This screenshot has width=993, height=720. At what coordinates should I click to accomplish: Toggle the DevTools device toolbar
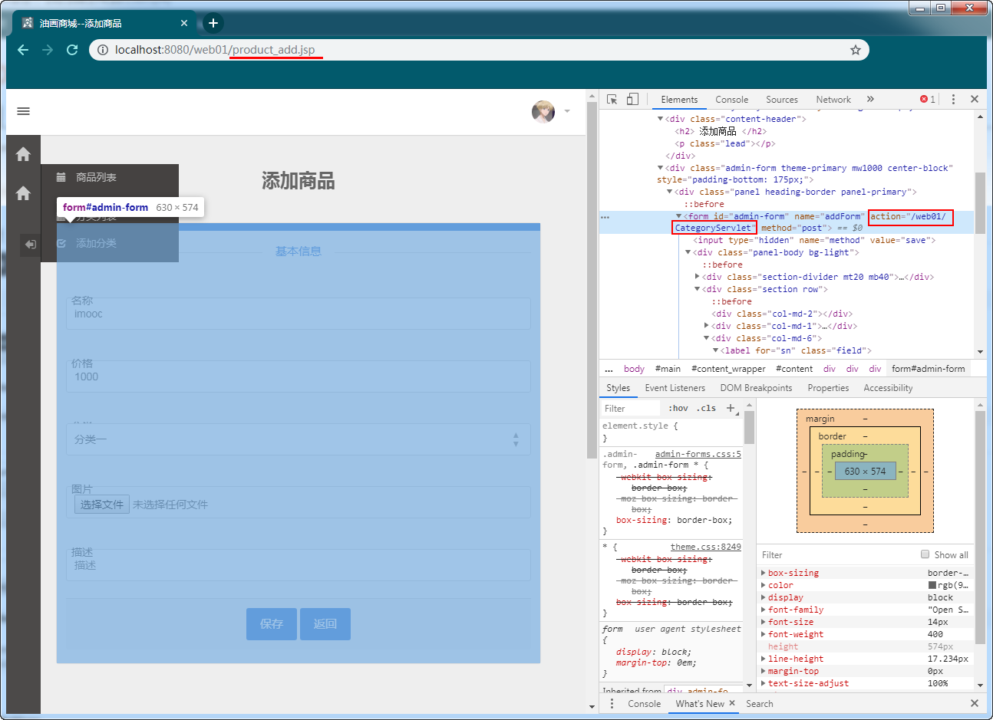[632, 100]
